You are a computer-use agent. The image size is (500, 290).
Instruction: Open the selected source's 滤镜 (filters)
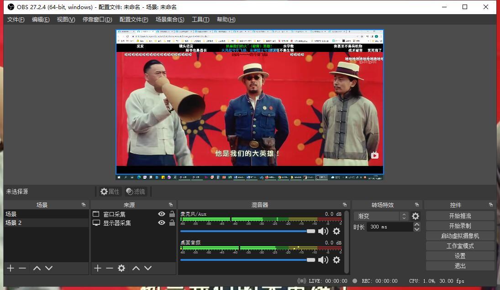135,191
